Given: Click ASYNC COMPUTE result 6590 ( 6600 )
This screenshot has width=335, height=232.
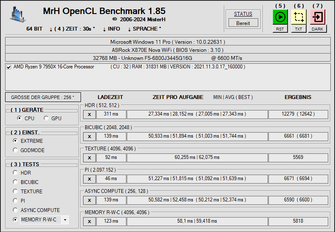Looking at the screenshot, I should click(298, 200).
